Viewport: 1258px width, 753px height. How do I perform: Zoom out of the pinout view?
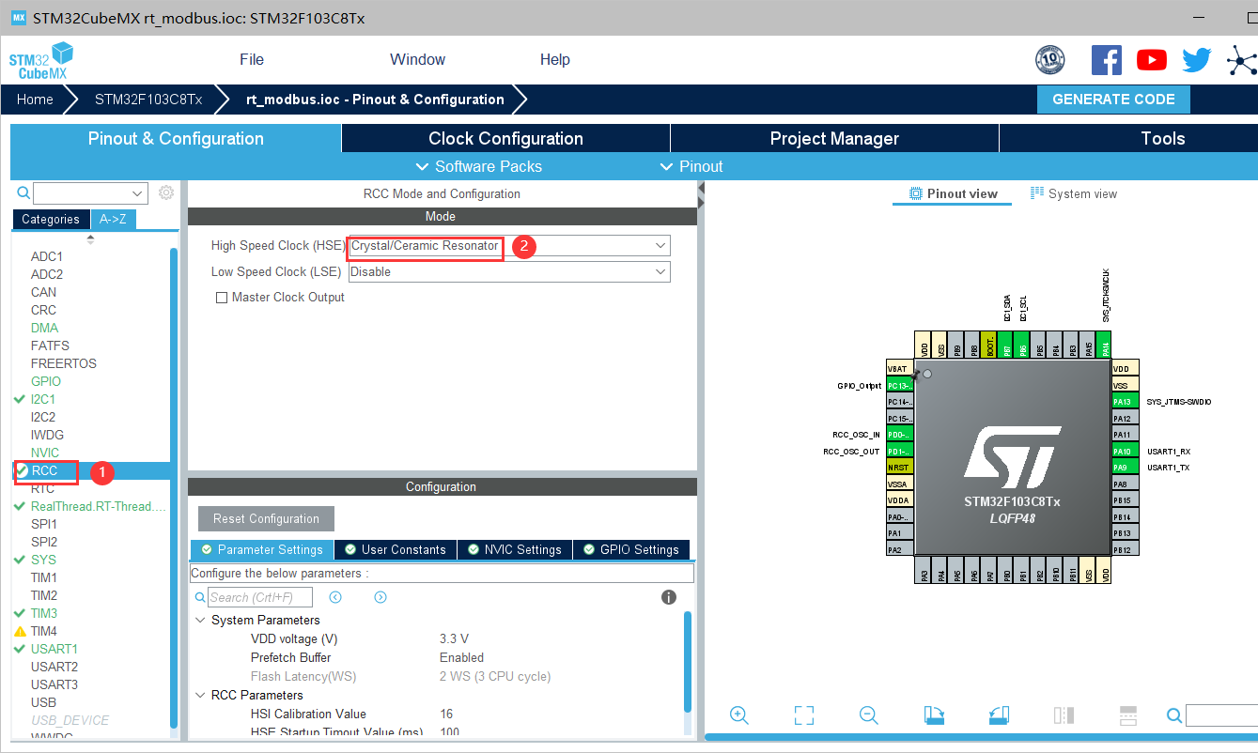tap(869, 715)
